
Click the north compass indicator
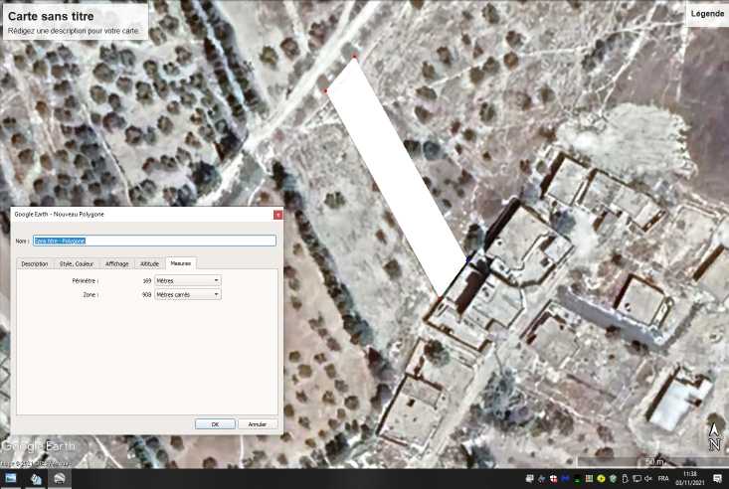(715, 437)
